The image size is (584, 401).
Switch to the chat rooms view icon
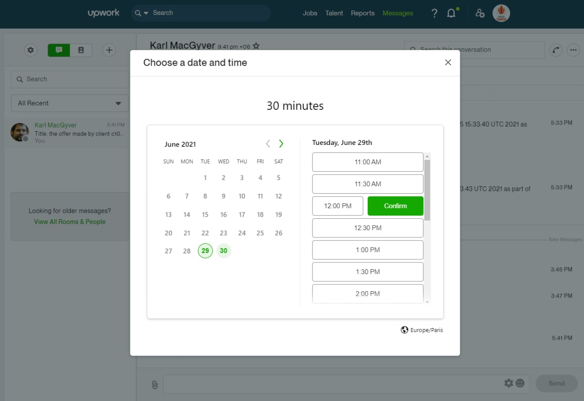[59, 50]
